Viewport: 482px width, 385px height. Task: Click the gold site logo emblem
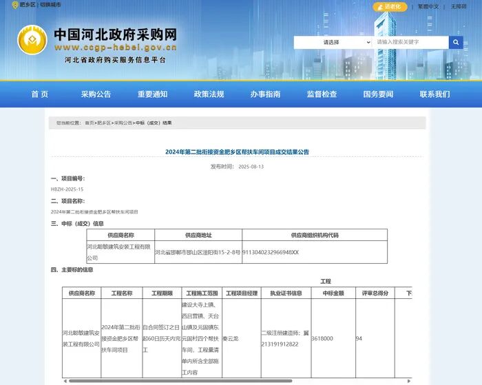pos(32,41)
